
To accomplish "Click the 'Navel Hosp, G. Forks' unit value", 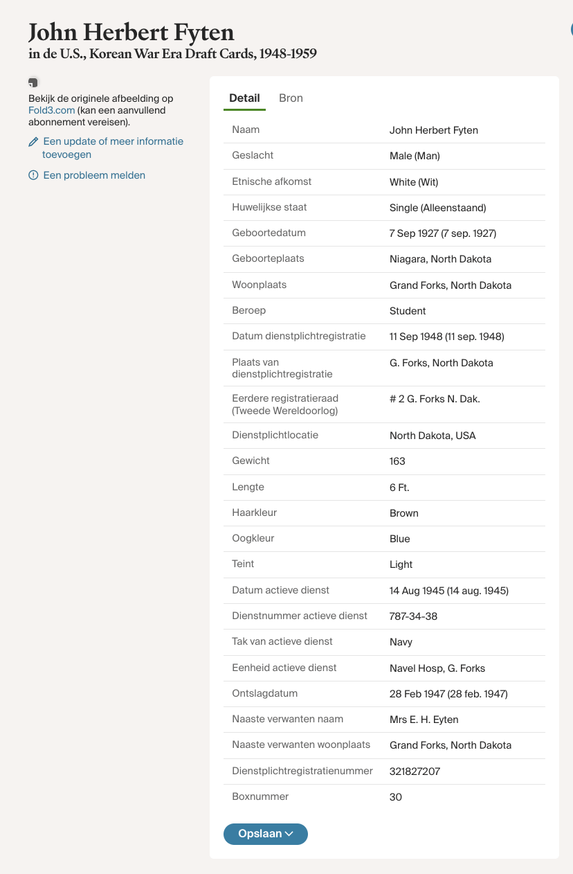I will [x=437, y=668].
